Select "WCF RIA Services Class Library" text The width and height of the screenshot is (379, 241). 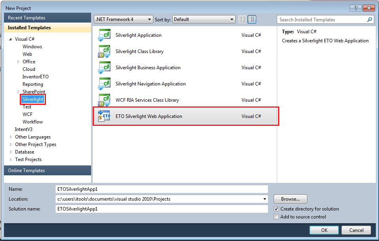[x=147, y=100]
